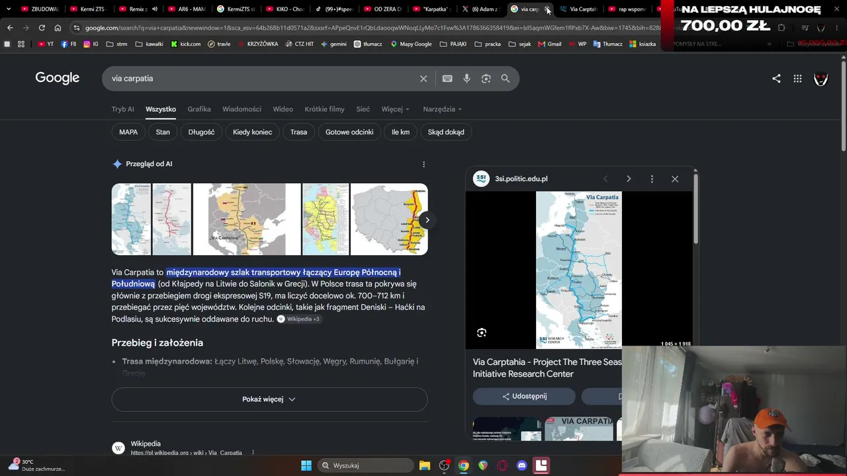Search inside the image with the Lens icon
847x476 pixels.
(x=482, y=333)
